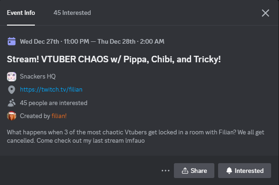Screen dimensions: 279x185
Task: Click the bell icon on Interested button
Action: click(229, 171)
